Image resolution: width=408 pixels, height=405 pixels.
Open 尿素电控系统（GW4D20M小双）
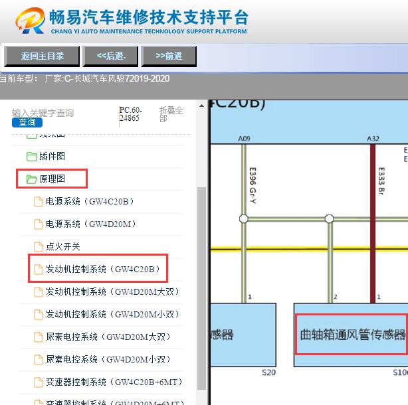[x=108, y=359]
